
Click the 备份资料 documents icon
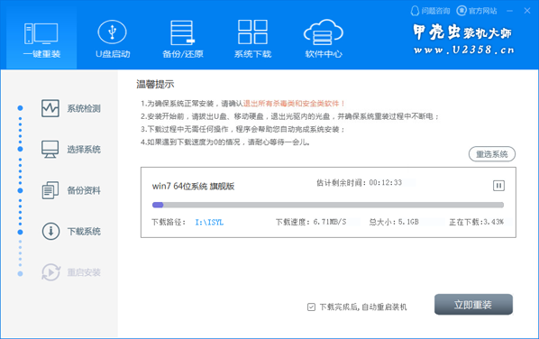pos(50,190)
